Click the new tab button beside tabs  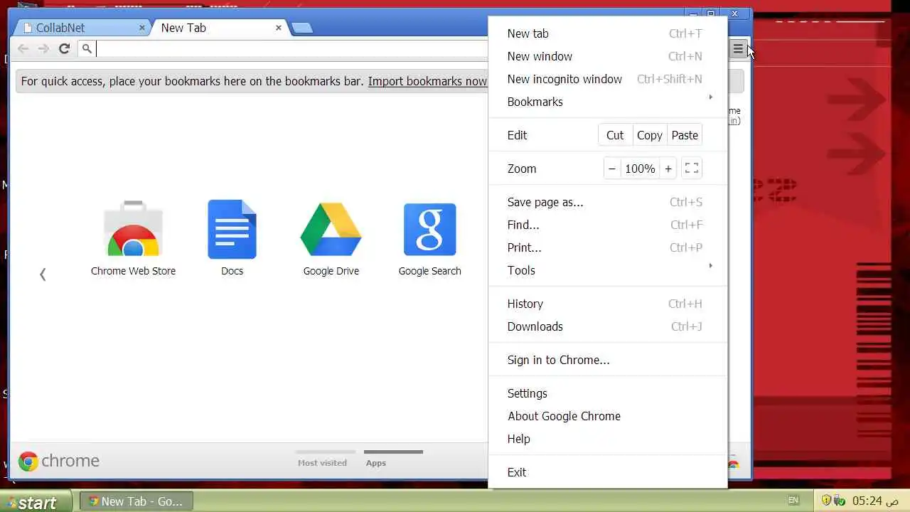point(302,28)
